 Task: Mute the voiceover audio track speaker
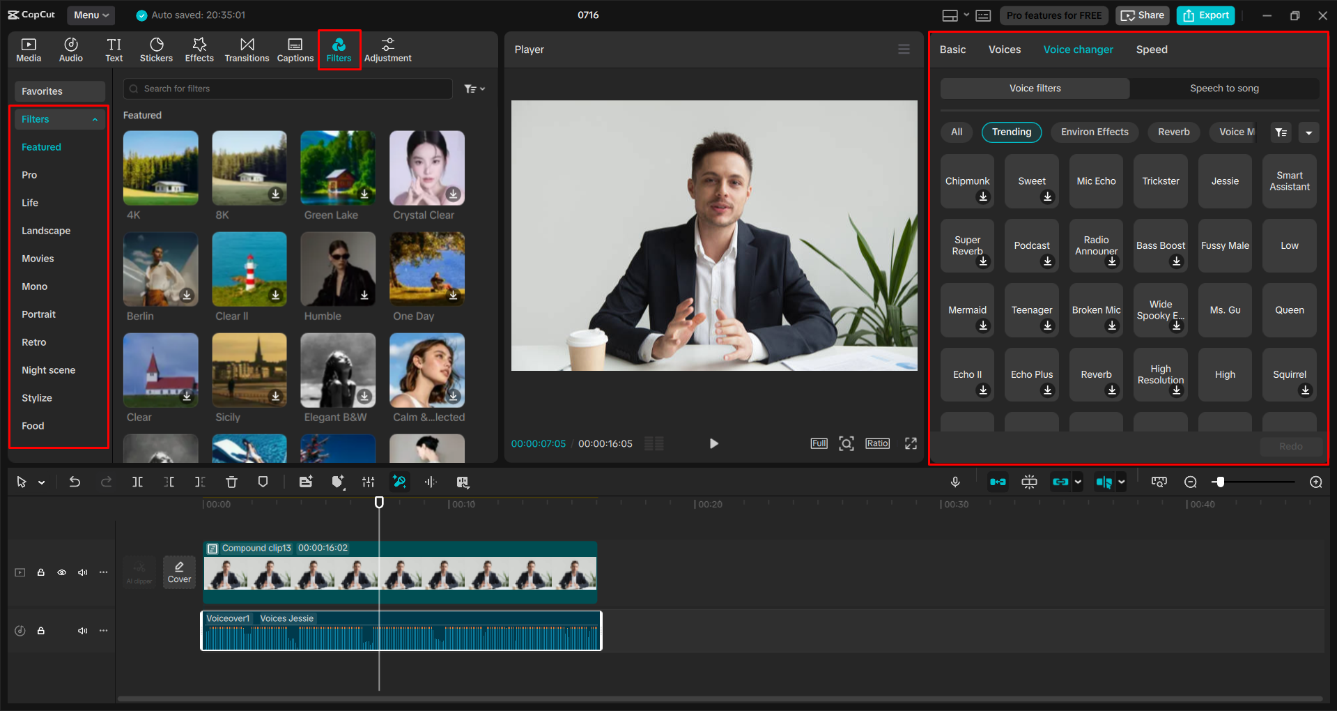click(83, 631)
